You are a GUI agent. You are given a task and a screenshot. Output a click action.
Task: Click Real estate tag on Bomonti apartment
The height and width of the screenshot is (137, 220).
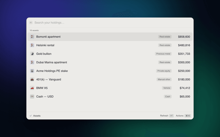point(165,37)
